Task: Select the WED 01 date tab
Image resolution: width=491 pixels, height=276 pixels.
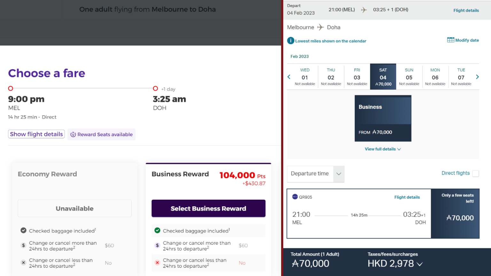Action: [304, 76]
